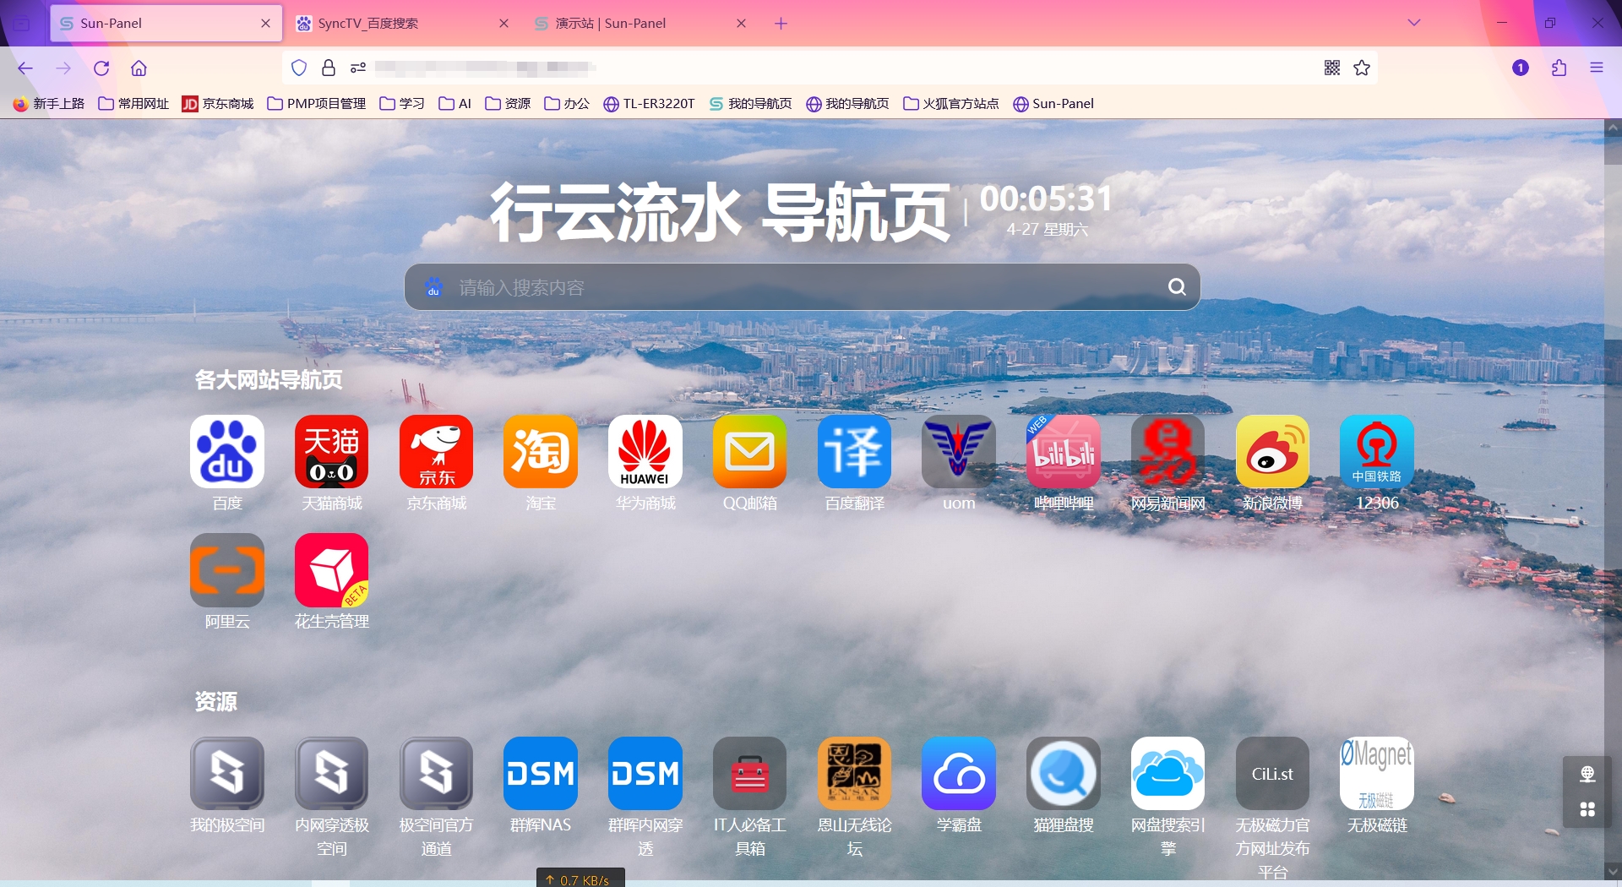Reload the current page

coord(101,68)
